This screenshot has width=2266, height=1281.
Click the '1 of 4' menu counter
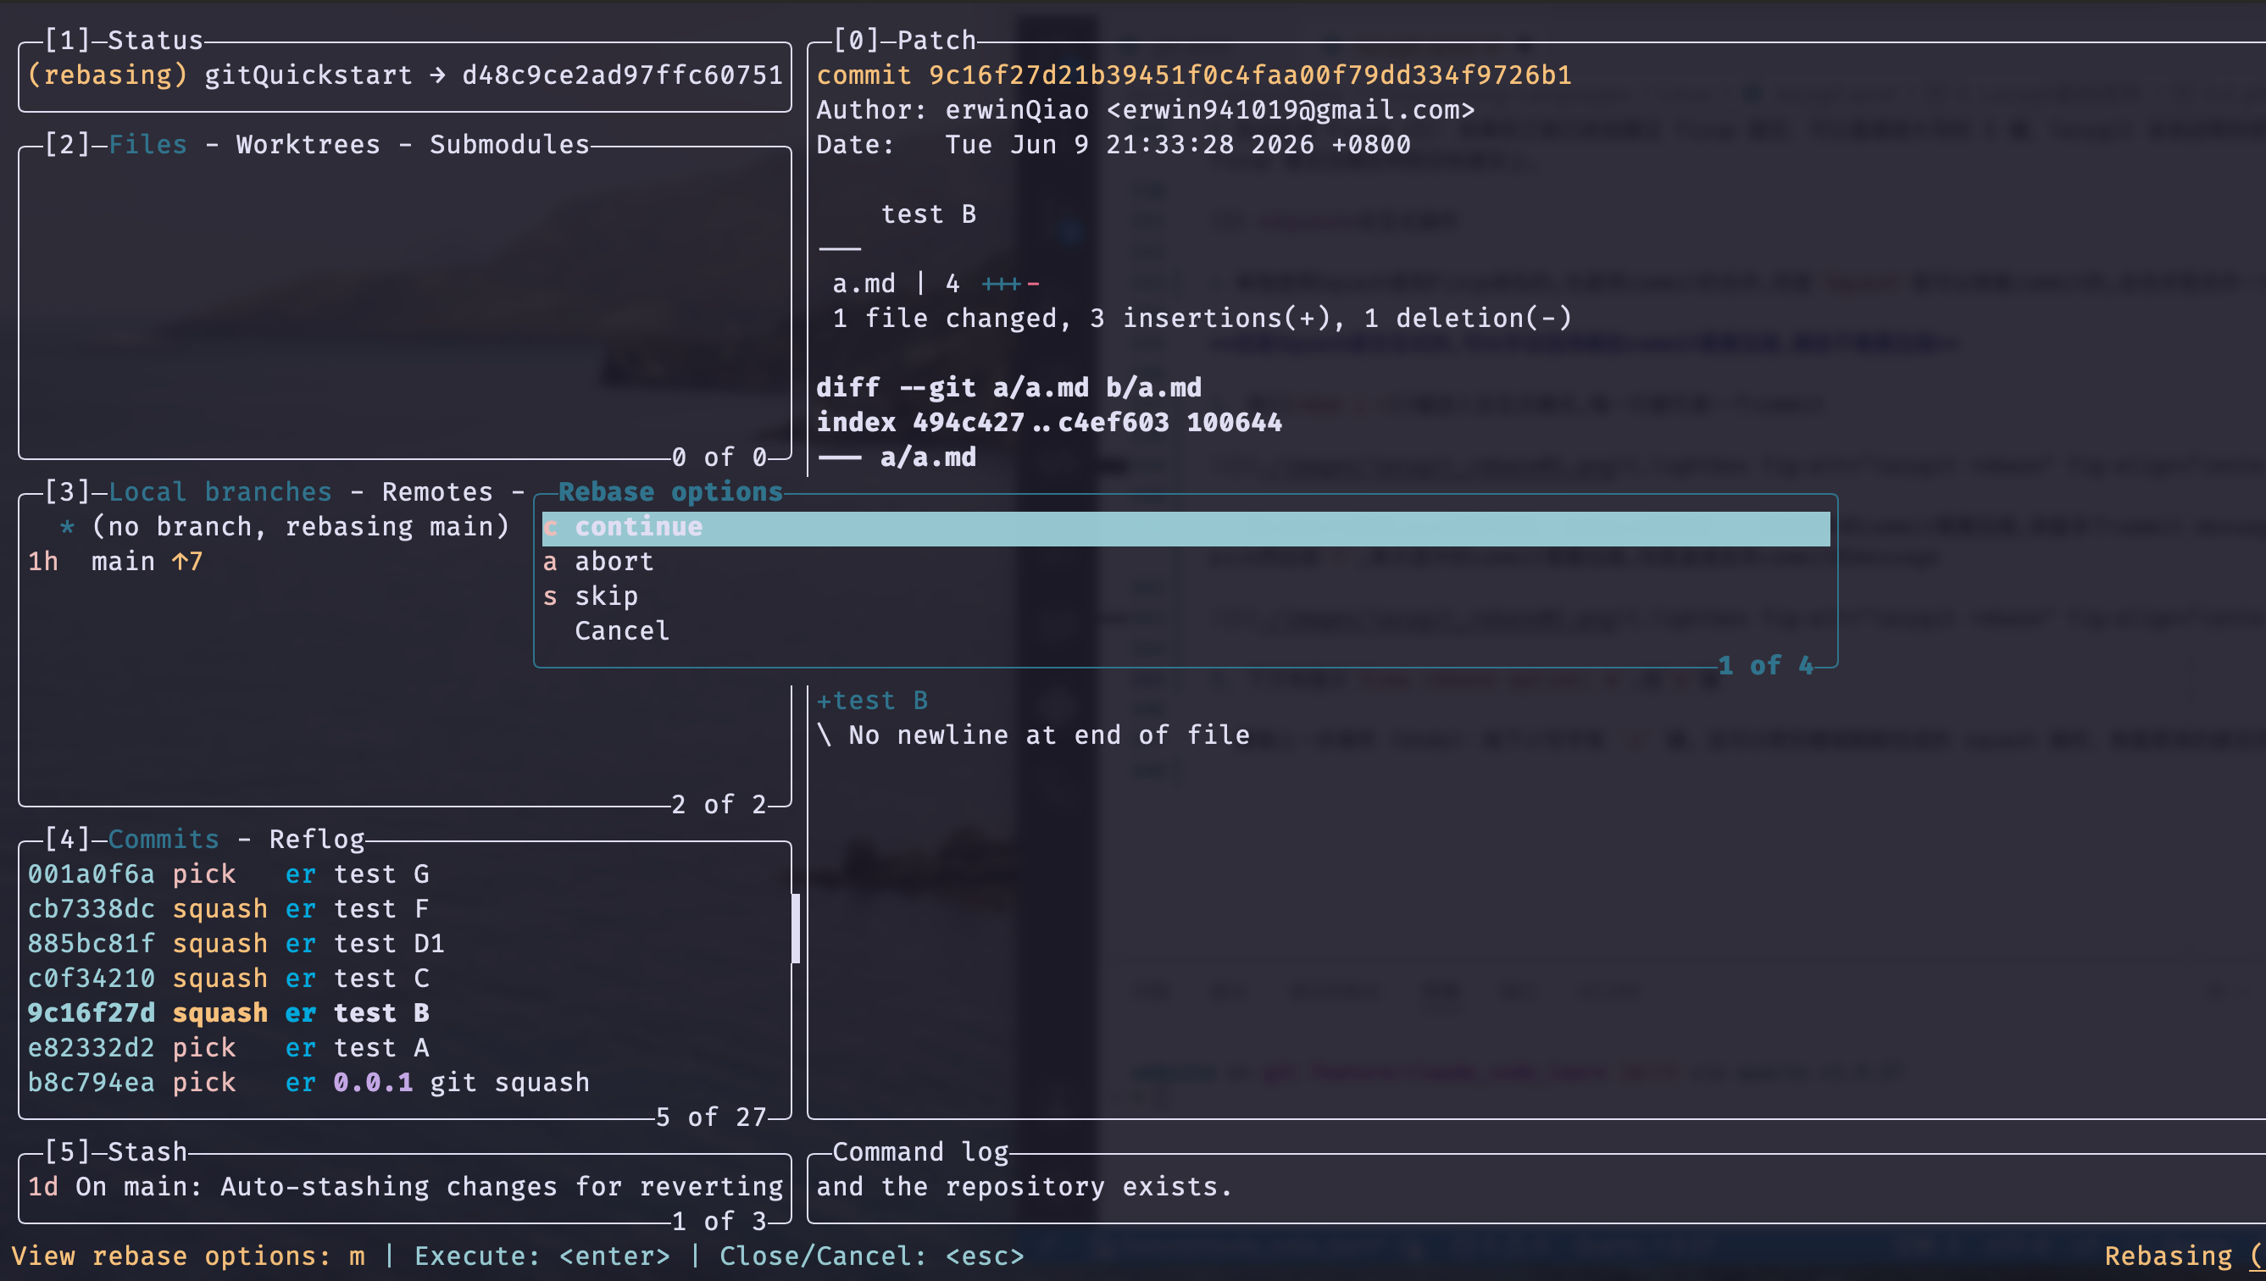1765,666
